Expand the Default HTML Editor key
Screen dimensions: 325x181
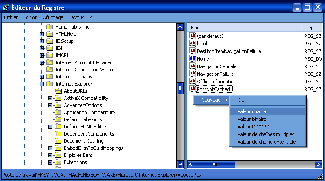tap(50, 127)
